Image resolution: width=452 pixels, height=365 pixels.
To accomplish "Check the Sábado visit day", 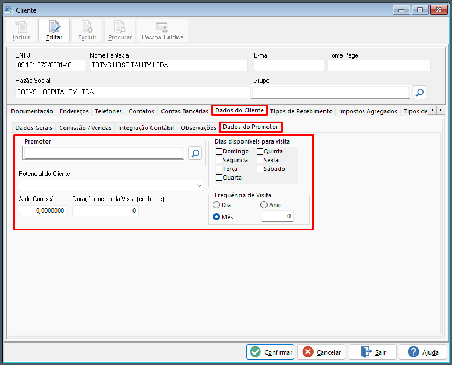I will pos(260,169).
